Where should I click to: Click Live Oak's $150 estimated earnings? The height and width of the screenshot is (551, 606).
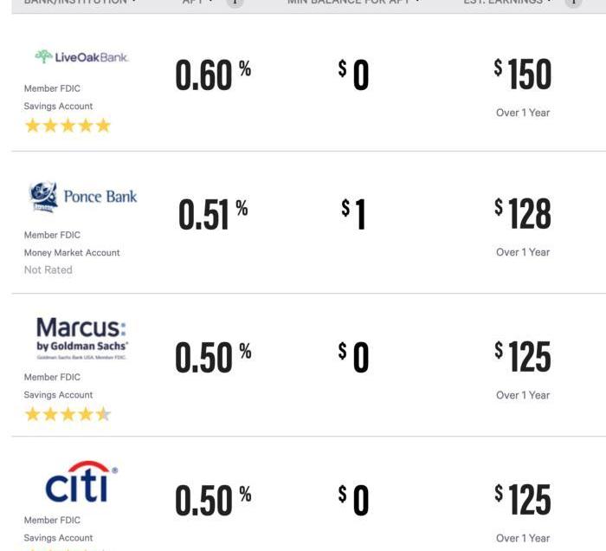523,74
